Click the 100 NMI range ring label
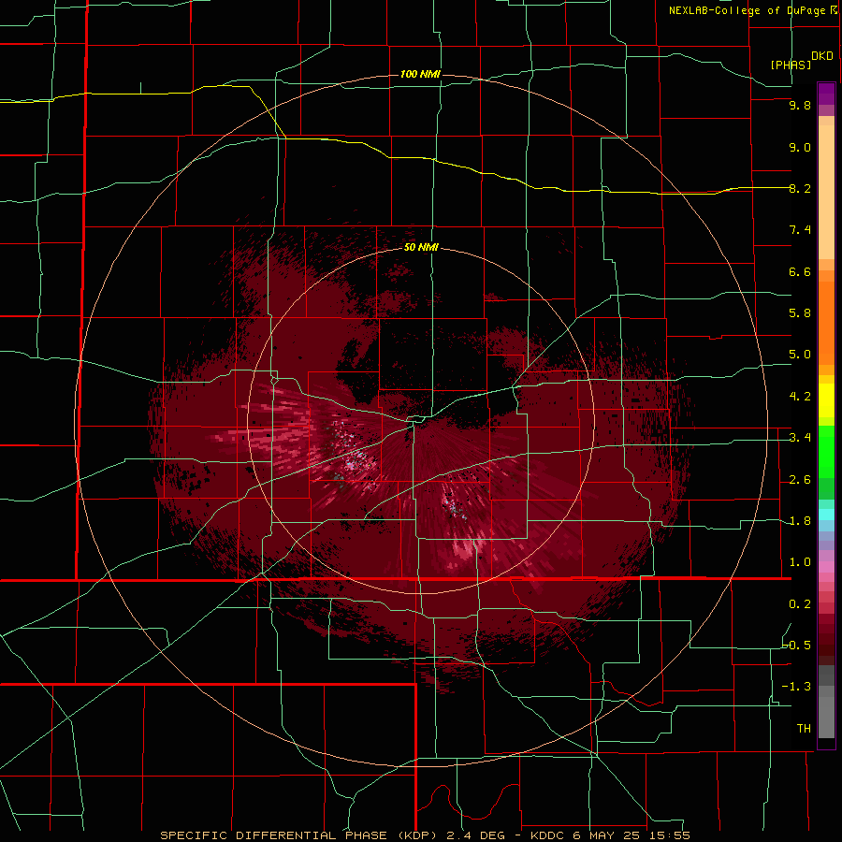Viewport: 842px width, 842px height. (420, 74)
